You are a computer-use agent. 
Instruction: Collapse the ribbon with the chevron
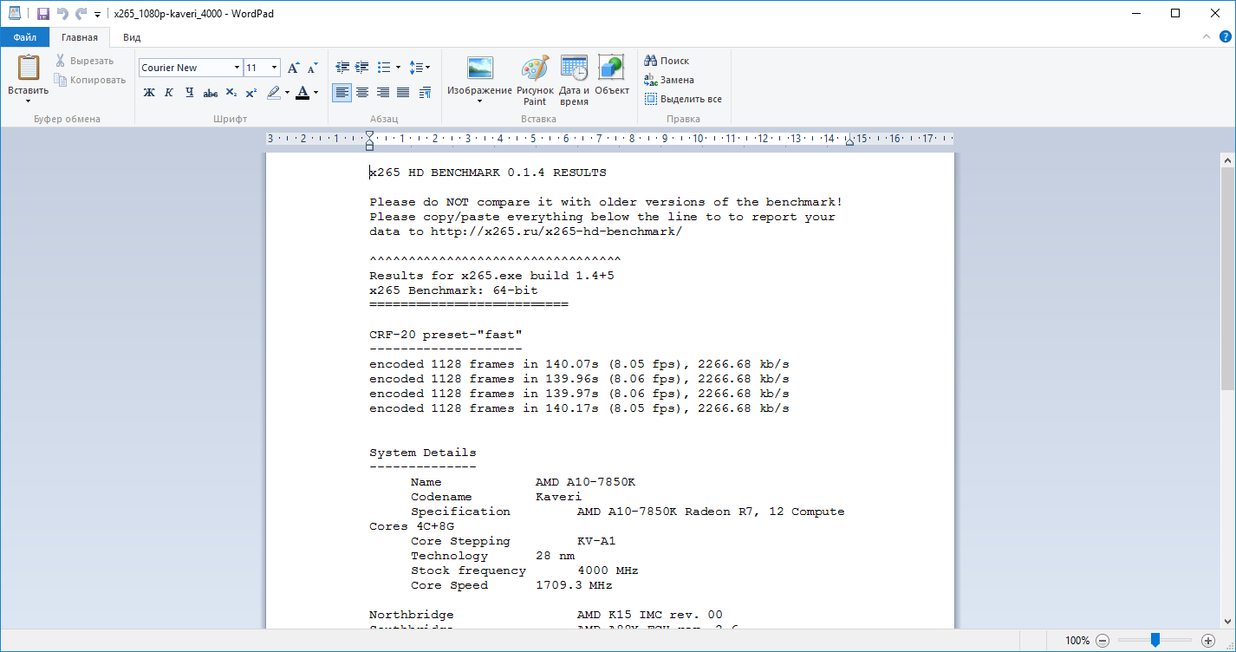[x=1207, y=36]
